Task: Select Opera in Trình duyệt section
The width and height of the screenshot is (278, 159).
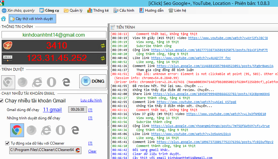Action: click(52, 82)
